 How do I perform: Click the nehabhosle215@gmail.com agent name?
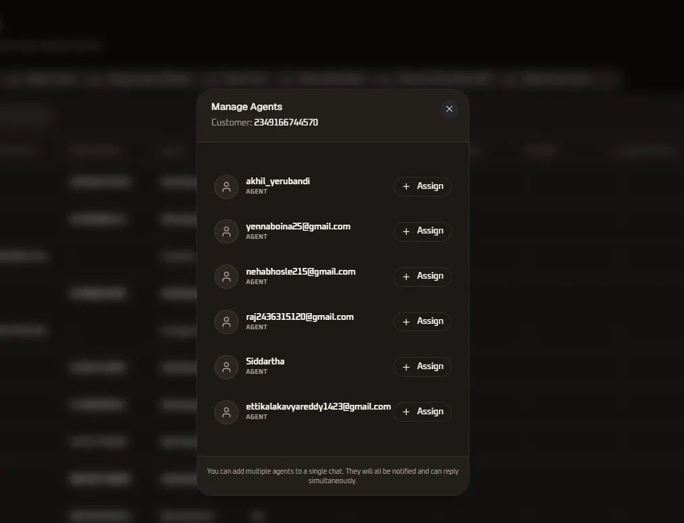(300, 271)
